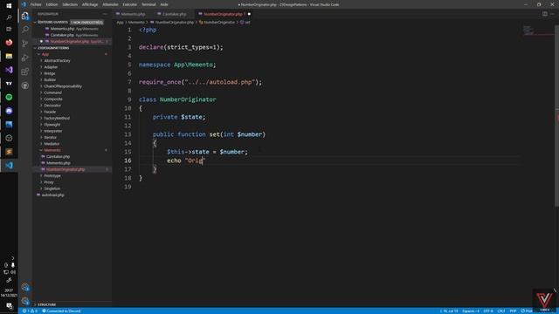Image resolution: width=559 pixels, height=314 pixels.
Task: Select Memento.php in Open Editors list
Action: [x=62, y=29]
